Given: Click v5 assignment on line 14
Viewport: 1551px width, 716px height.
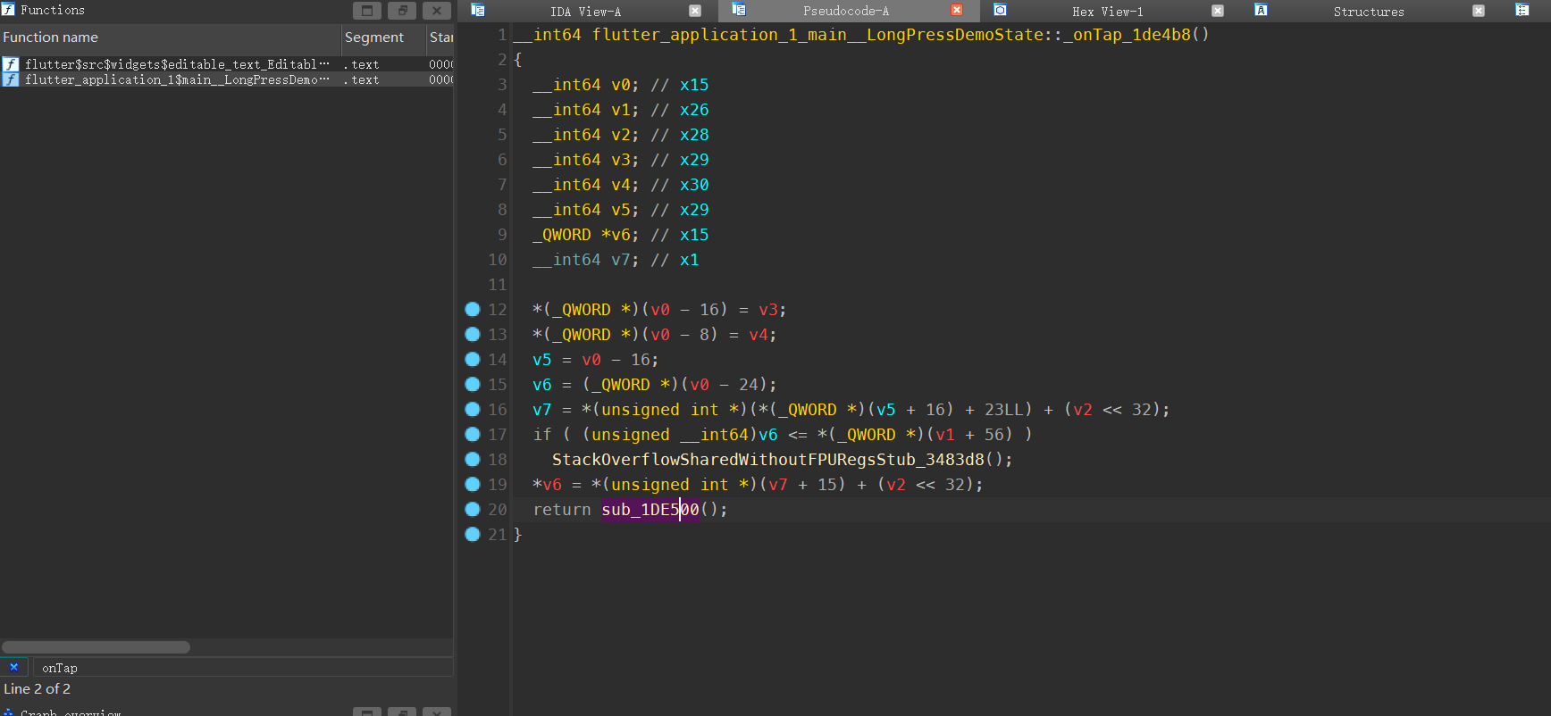Looking at the screenshot, I should click(x=542, y=360).
